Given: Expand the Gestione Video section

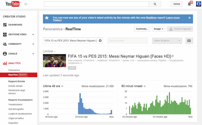Looking at the screenshot, I should (33, 34).
